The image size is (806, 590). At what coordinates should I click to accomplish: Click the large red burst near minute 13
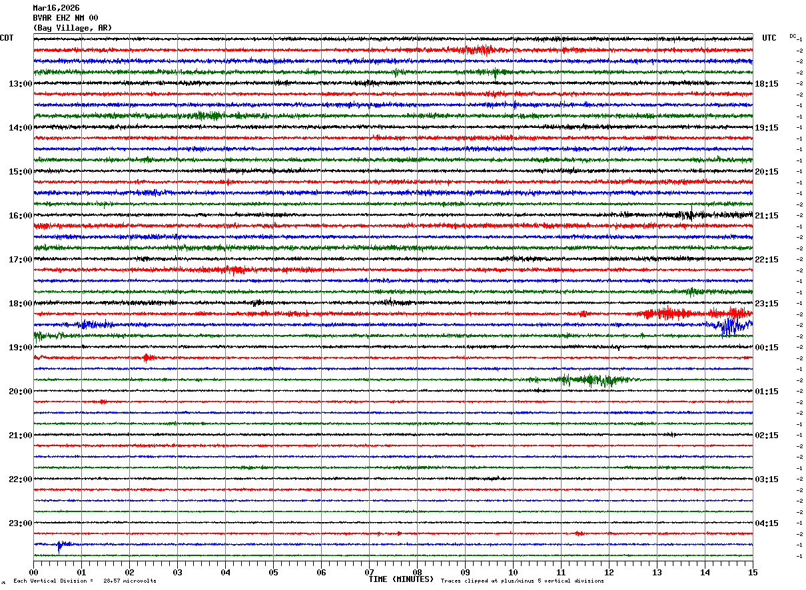pyautogui.click(x=668, y=314)
